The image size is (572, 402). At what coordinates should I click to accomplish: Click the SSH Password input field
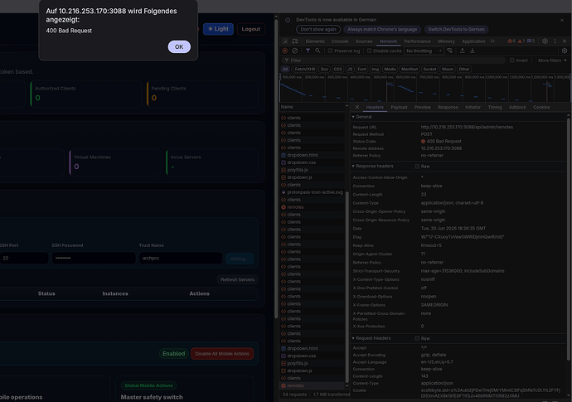pyautogui.click(x=94, y=258)
